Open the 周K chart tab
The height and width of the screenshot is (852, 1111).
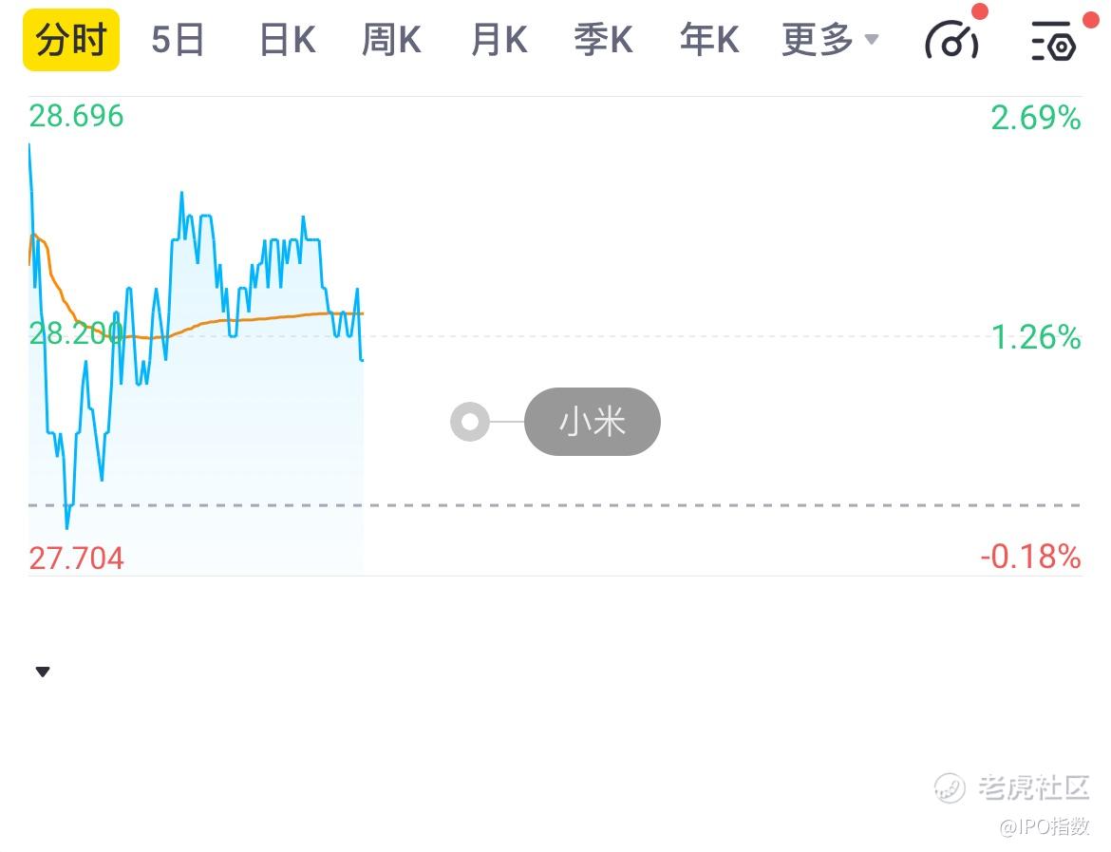pos(391,41)
